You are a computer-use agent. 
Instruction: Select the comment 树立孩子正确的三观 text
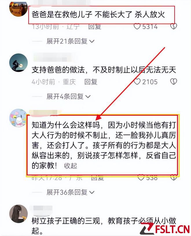pyautogui.click(x=104, y=226)
